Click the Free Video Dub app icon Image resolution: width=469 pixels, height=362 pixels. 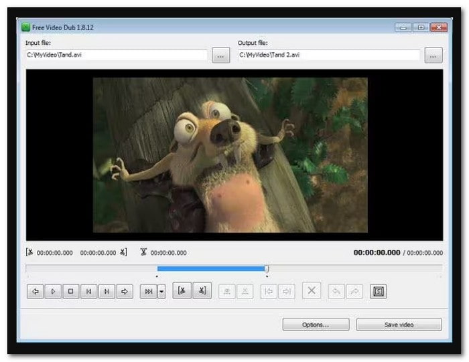[25, 27]
